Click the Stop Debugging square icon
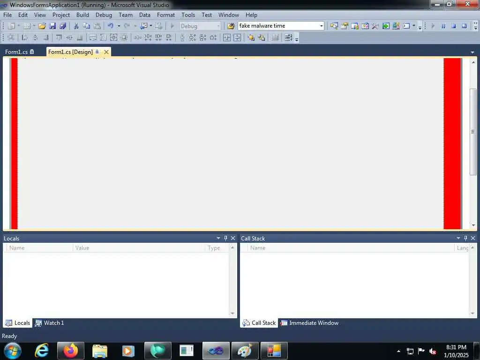Image resolution: width=480 pixels, height=360 pixels. [453, 26]
